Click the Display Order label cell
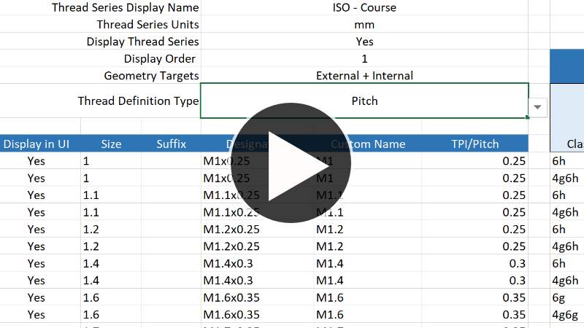This screenshot has height=328, width=584. click(x=159, y=58)
